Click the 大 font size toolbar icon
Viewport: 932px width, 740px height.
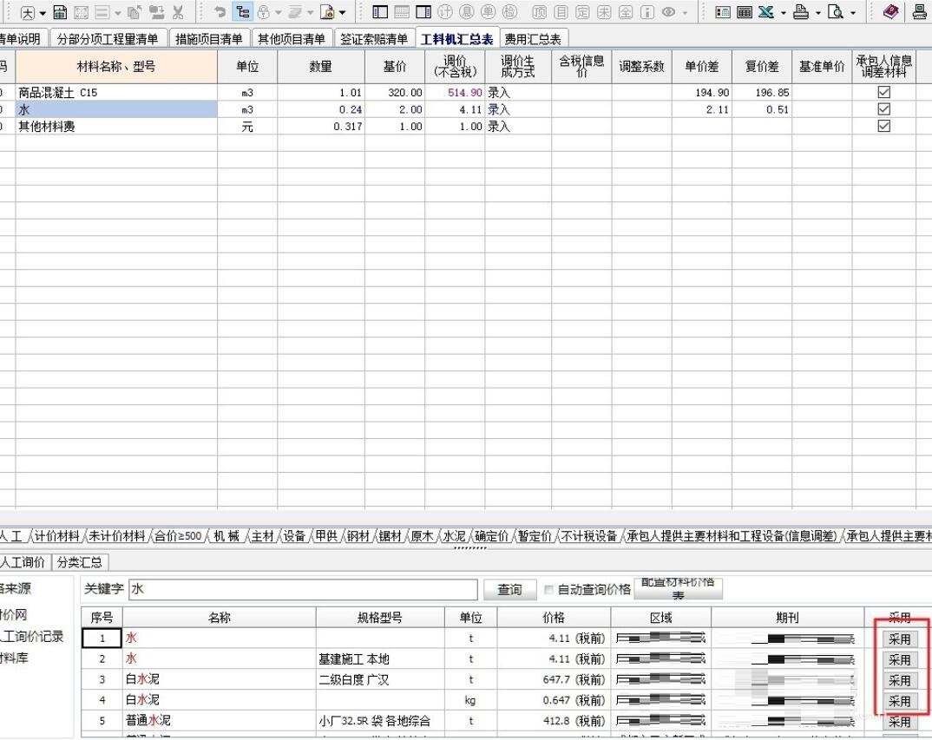pyautogui.click(x=28, y=12)
